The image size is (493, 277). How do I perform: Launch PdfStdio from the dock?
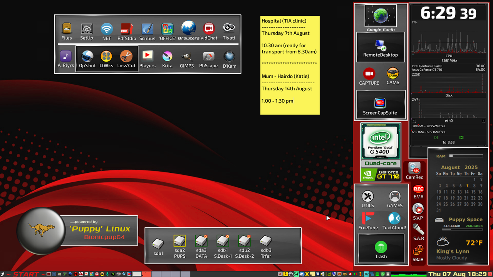coord(127,29)
